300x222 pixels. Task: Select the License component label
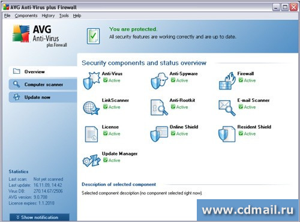click(x=110, y=127)
